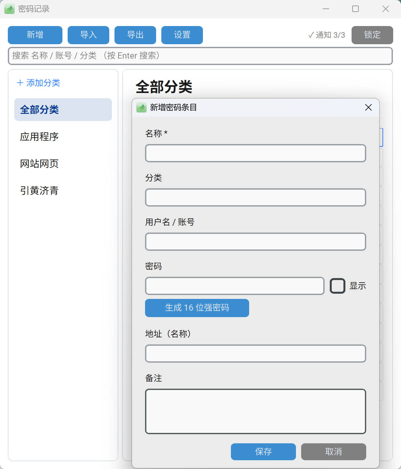Focus the main search box
The height and width of the screenshot is (469, 401).
200,56
